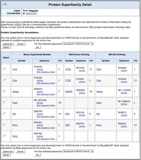This screenshot has width=141, height=160.
Task: Open the UniProt link under P18242
Action: 40,69
